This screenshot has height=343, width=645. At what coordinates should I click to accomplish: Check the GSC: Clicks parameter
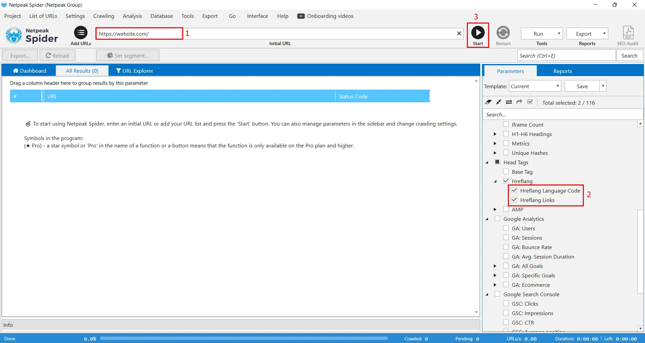[x=506, y=303]
